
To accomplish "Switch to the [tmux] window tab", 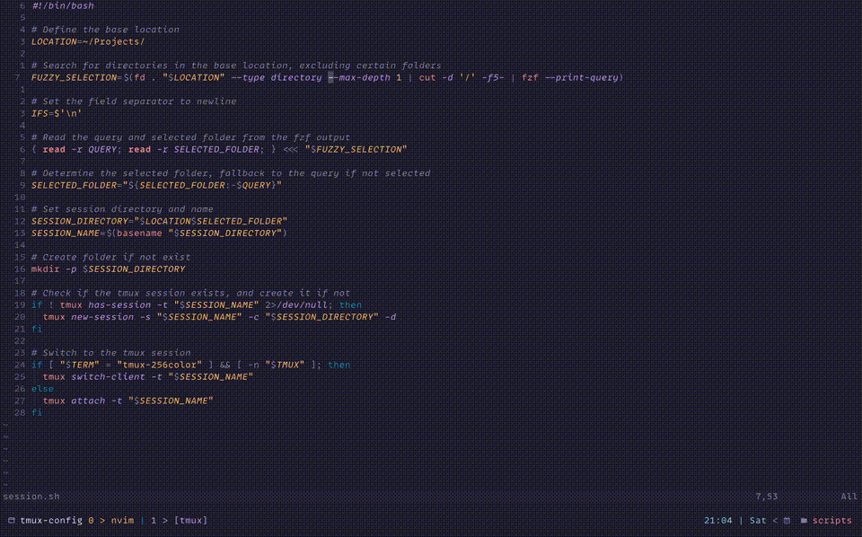I will click(191, 520).
